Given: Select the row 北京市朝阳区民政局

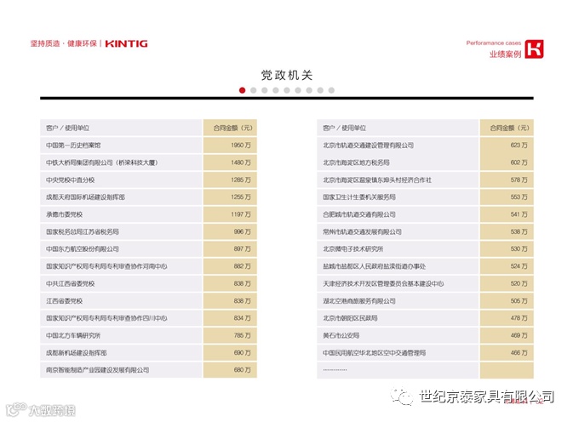Looking at the screenshot, I should 426,318.
